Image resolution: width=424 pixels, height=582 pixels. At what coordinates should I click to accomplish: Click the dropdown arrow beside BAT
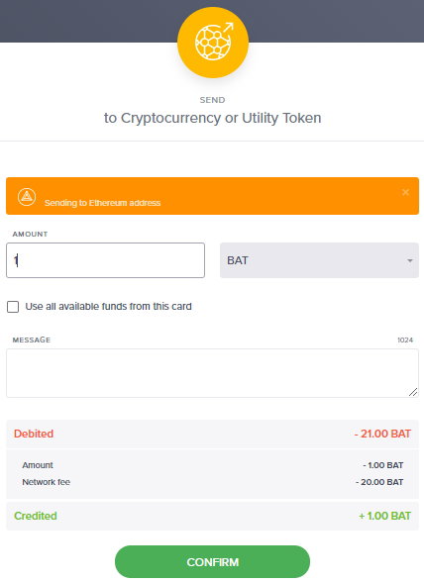(410, 260)
